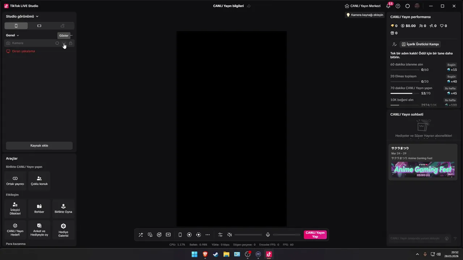Open CANLI Yayın Hedefi tool

(15, 230)
